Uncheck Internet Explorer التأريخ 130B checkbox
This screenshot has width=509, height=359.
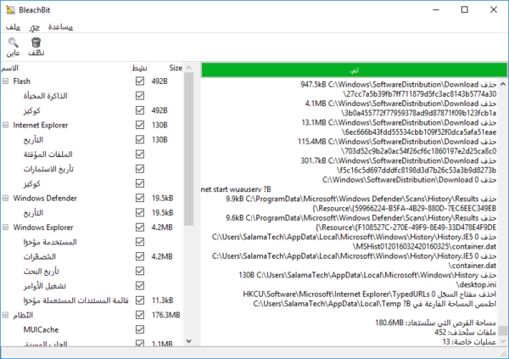pyautogui.click(x=140, y=139)
